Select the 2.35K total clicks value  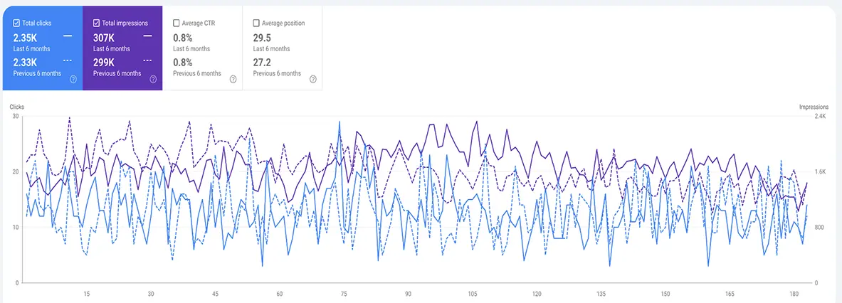pyautogui.click(x=25, y=37)
